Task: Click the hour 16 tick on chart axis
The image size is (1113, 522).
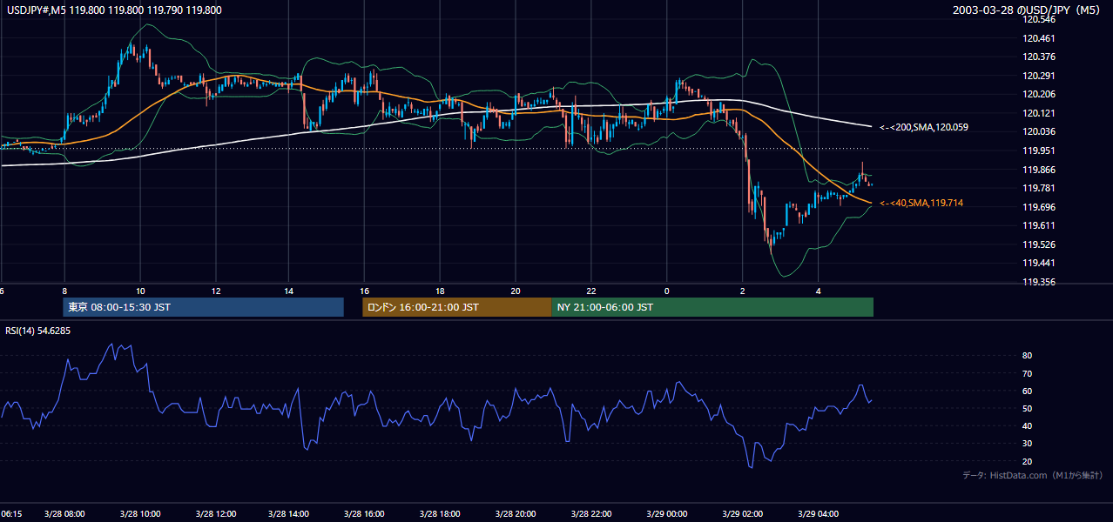Action: point(366,291)
